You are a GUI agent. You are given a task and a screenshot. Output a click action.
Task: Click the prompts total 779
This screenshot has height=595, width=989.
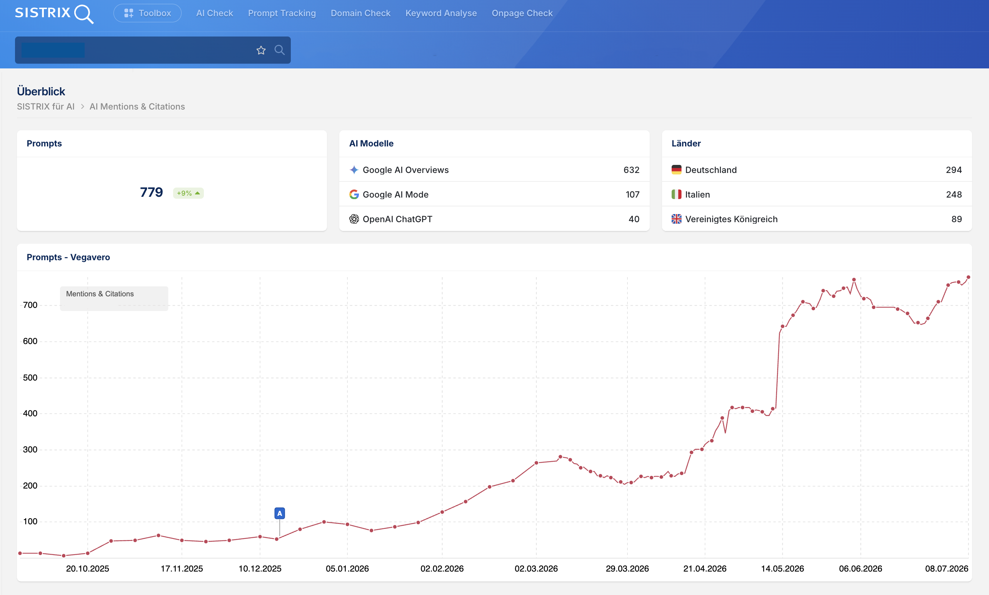point(151,193)
